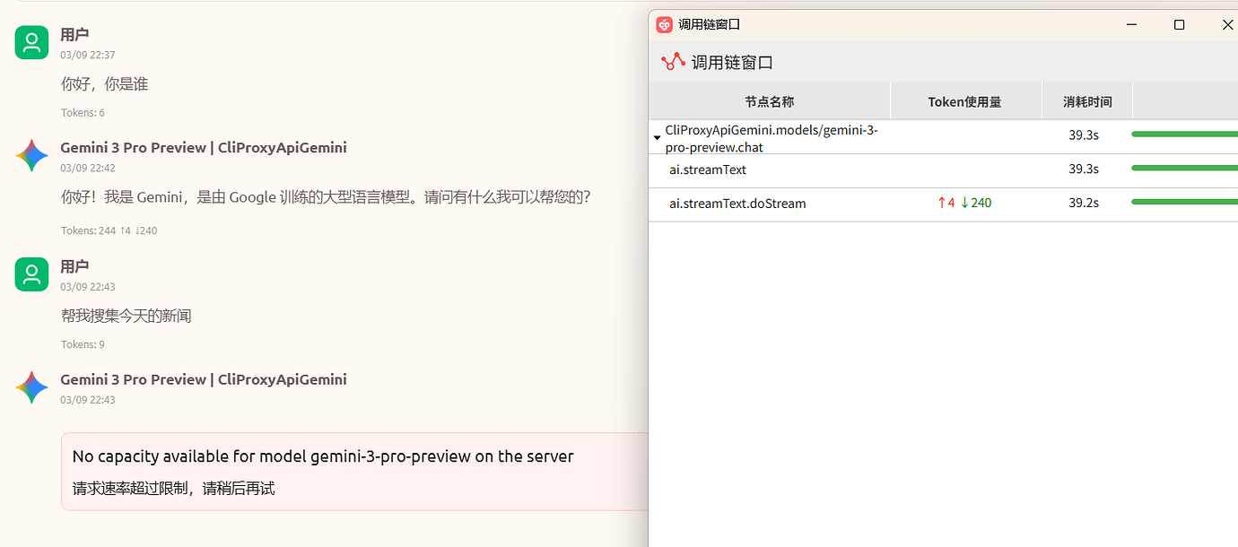The image size is (1238, 547).
Task: Click the green duration bar for doStream
Action: 1184,202
